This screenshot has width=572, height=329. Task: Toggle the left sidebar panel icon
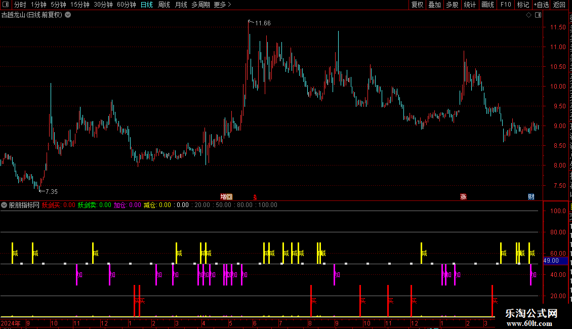[x=6, y=5]
